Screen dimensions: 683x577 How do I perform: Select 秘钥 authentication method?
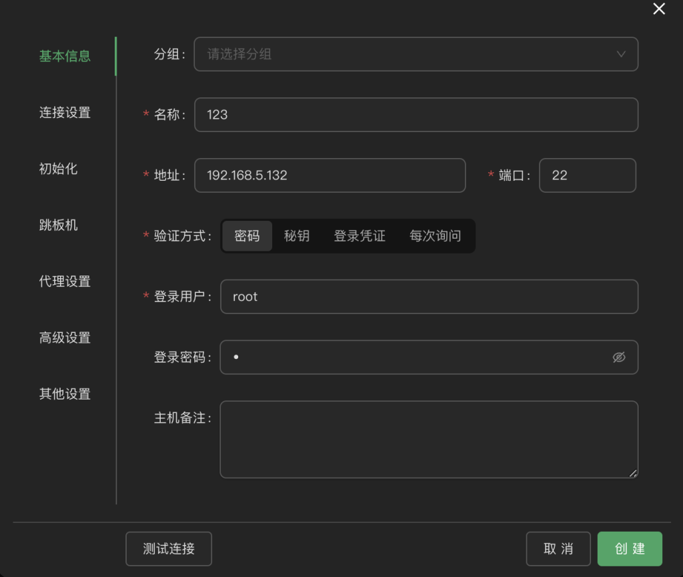click(297, 236)
